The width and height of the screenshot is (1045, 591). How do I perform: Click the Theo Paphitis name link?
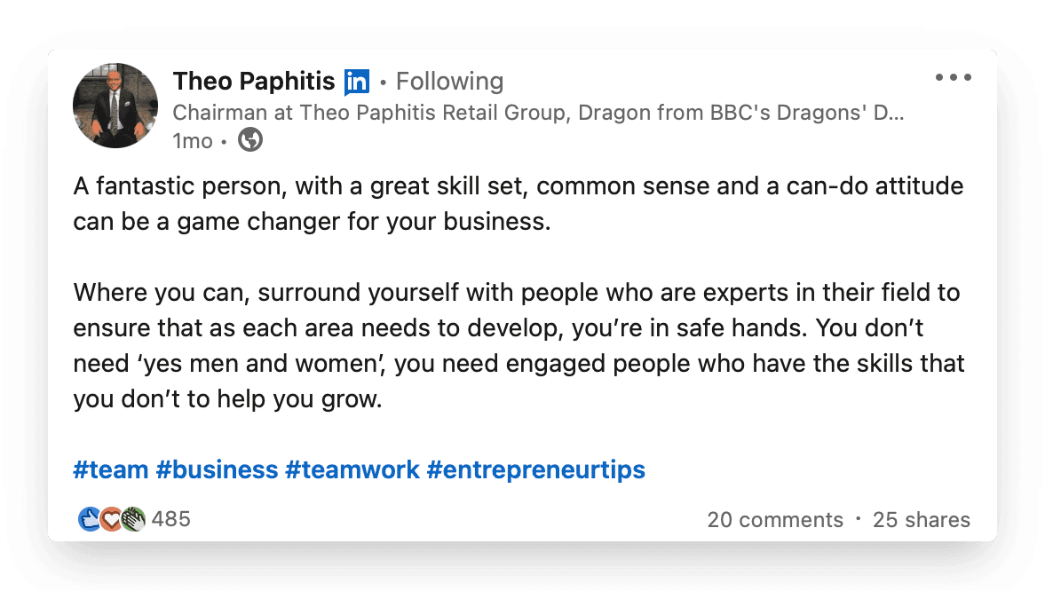pyautogui.click(x=253, y=82)
